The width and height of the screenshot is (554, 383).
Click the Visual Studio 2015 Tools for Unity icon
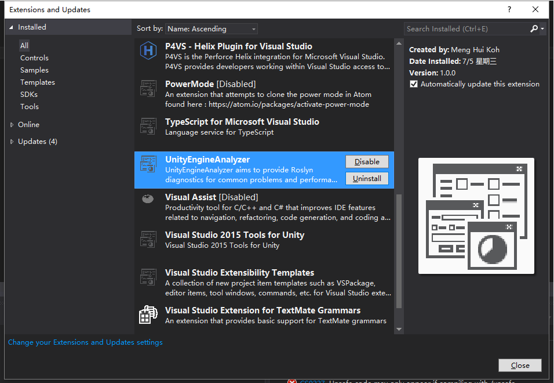click(x=148, y=240)
